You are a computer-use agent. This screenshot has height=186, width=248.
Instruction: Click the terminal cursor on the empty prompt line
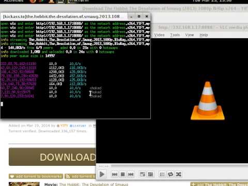(x=2, y=104)
